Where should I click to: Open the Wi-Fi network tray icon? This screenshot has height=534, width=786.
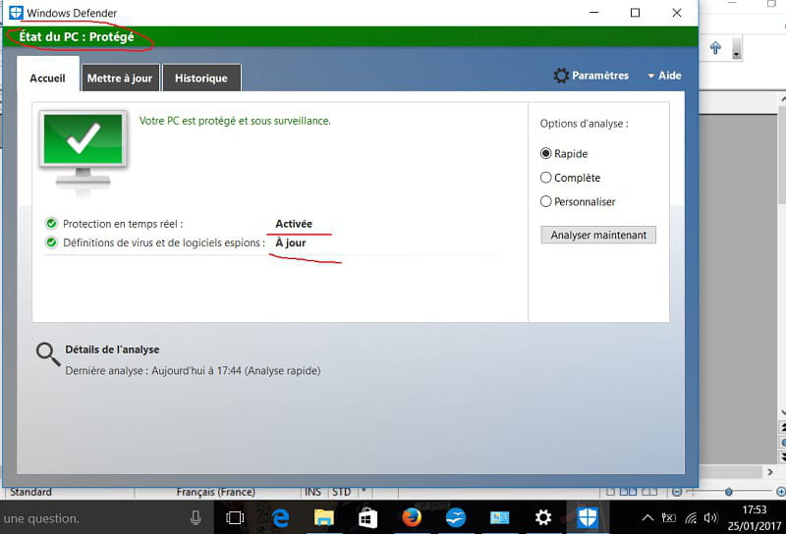691,518
